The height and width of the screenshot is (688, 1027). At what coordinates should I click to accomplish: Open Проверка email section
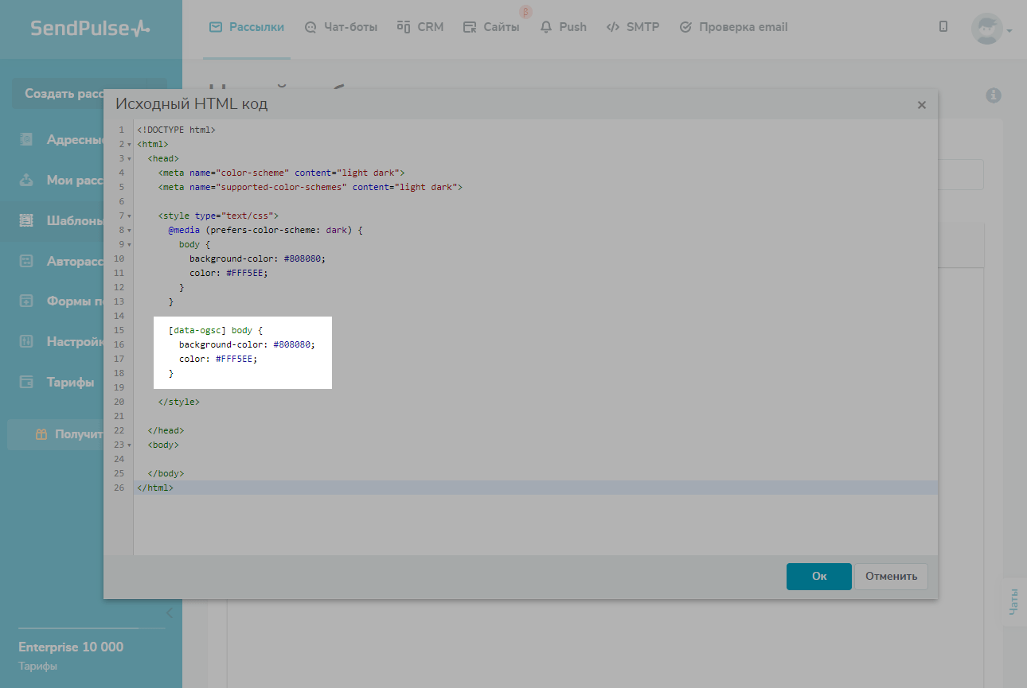coord(733,27)
